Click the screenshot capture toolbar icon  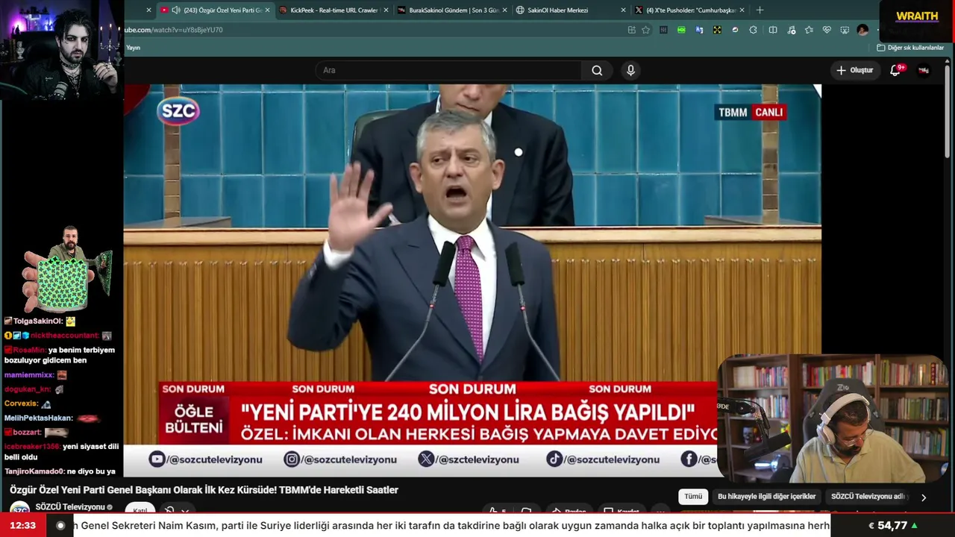point(845,30)
